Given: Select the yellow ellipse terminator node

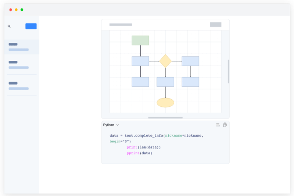Looking at the screenshot, I should pos(165,103).
